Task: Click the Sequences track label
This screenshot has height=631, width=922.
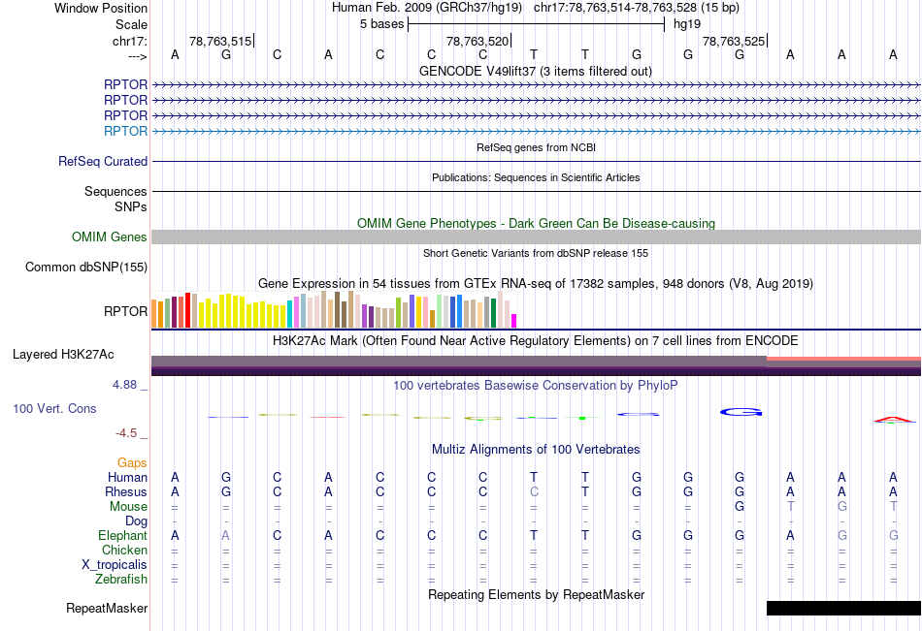Action: [x=115, y=192]
